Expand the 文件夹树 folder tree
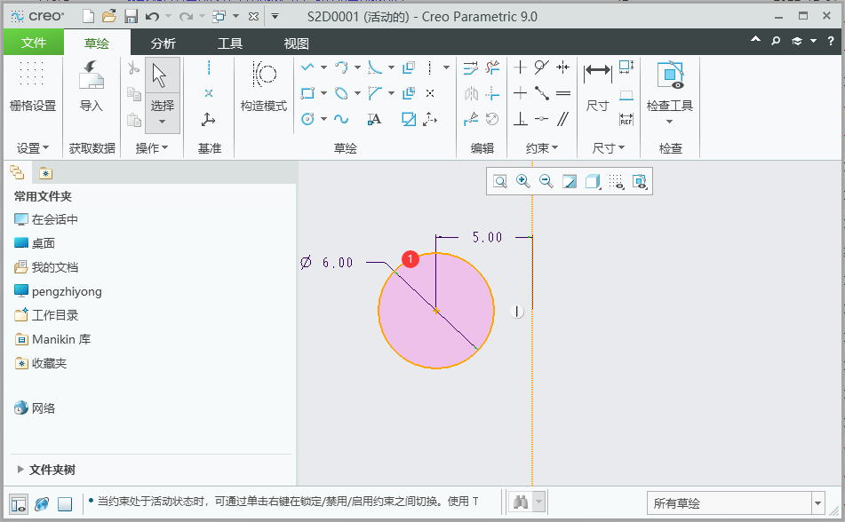This screenshot has width=845, height=522. [20, 470]
